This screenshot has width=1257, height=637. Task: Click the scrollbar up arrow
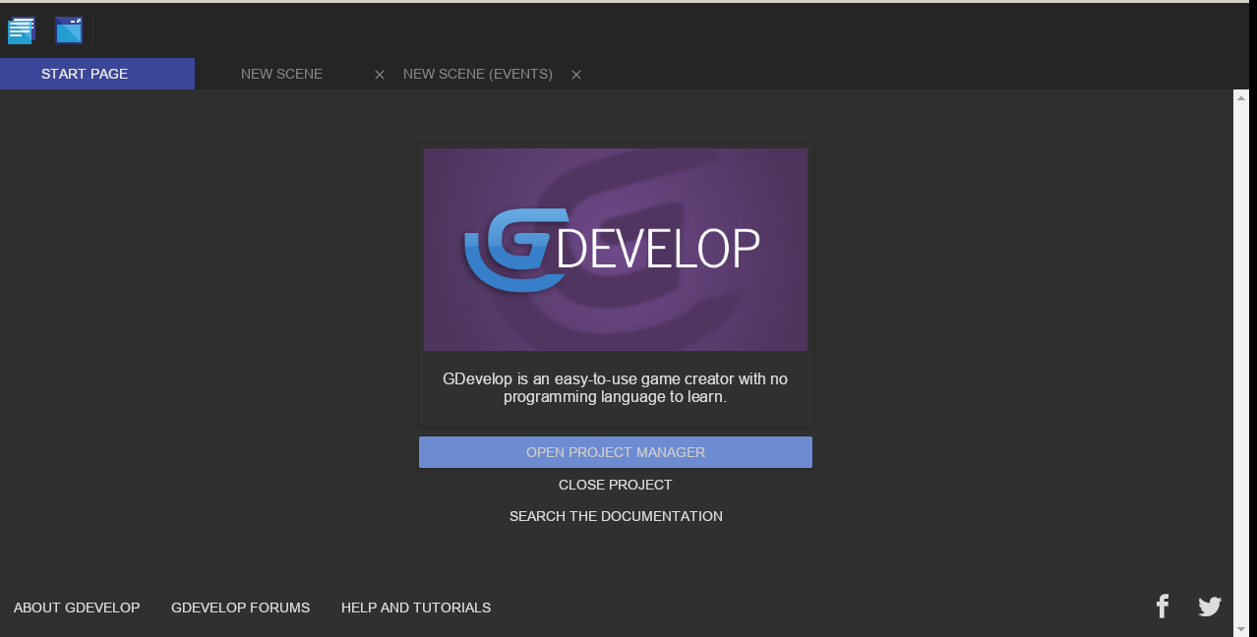[1241, 97]
